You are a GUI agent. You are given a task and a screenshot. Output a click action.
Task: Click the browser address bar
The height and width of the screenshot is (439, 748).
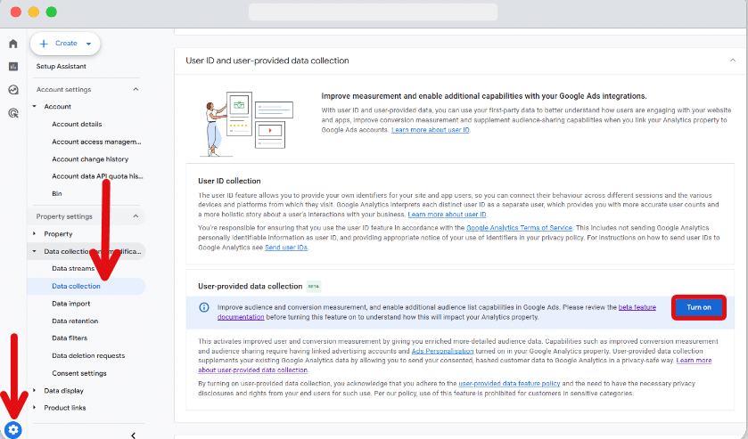coord(373,12)
